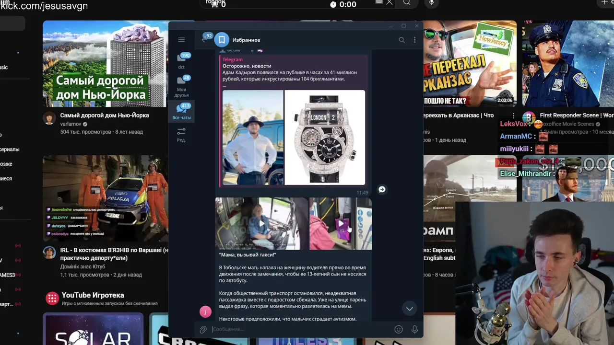Open the YouTube Игротека section heading

tap(93, 295)
